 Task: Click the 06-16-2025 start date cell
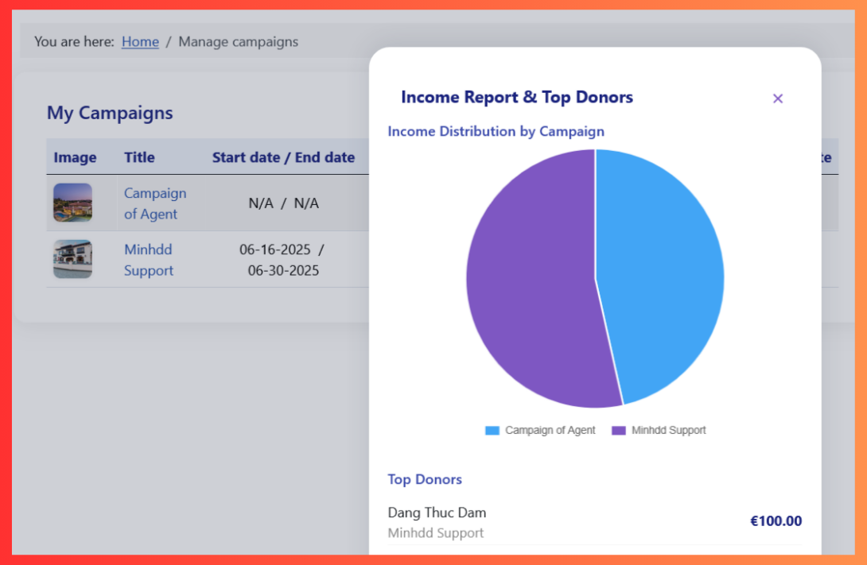tap(275, 250)
